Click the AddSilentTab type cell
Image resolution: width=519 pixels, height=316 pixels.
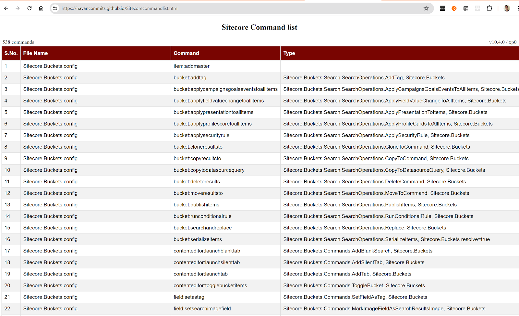(400, 262)
